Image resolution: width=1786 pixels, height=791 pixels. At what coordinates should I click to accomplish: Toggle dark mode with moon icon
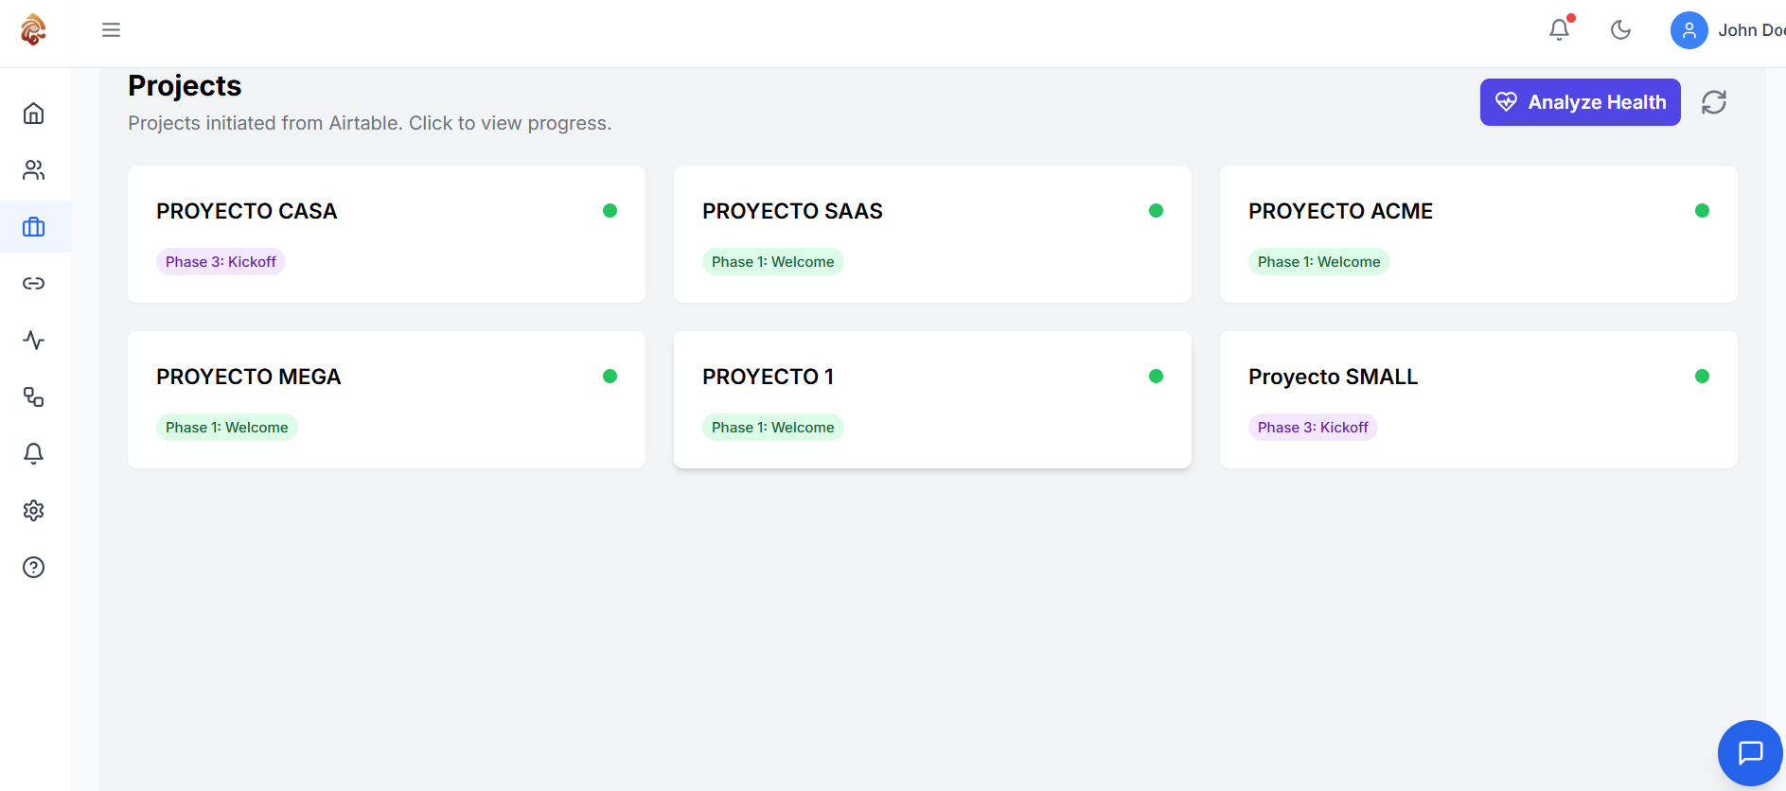[1620, 30]
